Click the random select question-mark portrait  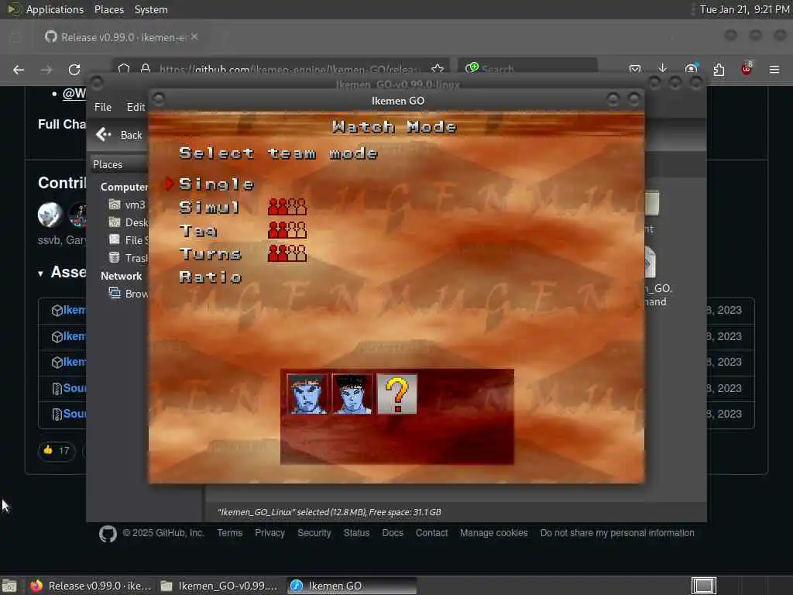coord(397,394)
